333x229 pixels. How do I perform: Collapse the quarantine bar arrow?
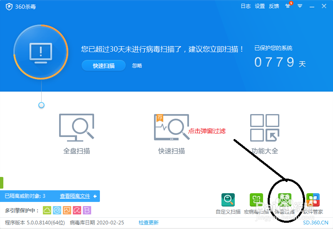pos(95,196)
